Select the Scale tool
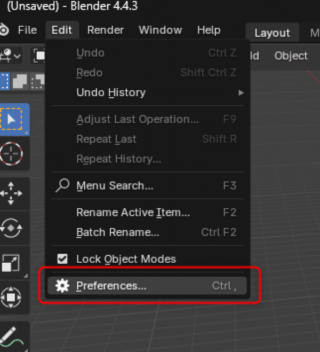Screen dimensions: 320x352 pos(12,263)
